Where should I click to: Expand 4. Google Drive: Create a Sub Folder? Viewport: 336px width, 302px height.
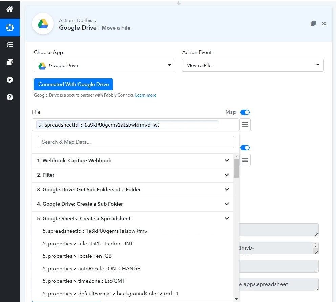tap(133, 204)
